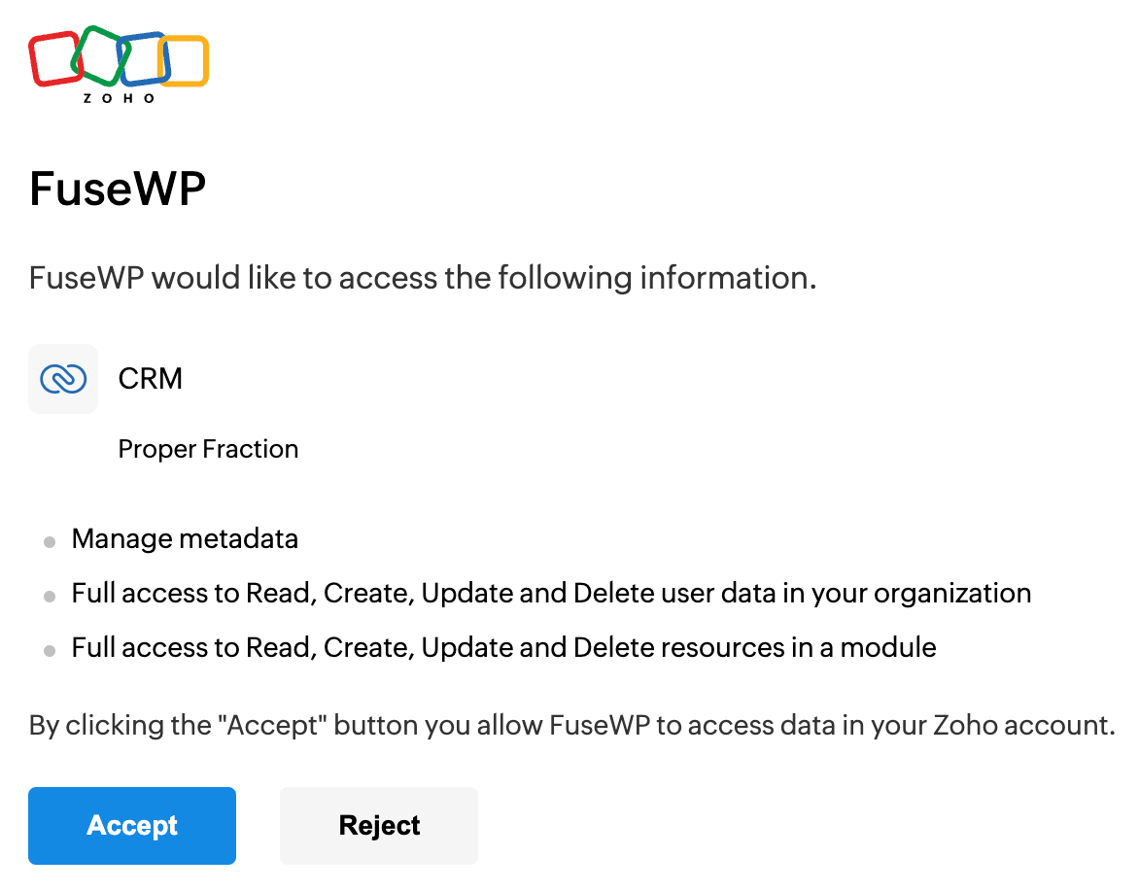Viewport: 1139px width, 892px height.
Task: Select the red square in the Zoho logo
Action: pyautogui.click(x=53, y=58)
